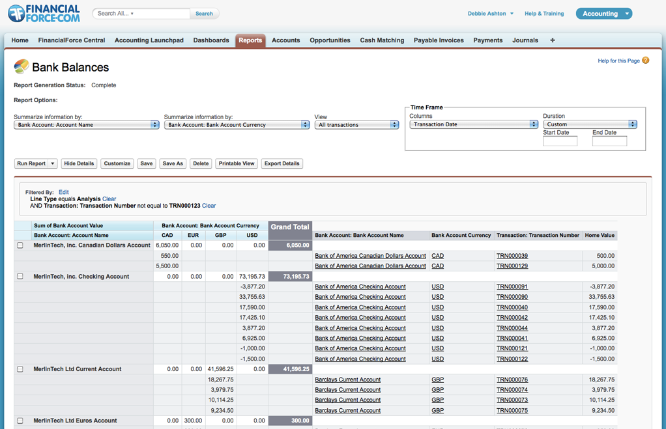
Task: Open the Search All scope dropdown
Action: tap(115, 14)
